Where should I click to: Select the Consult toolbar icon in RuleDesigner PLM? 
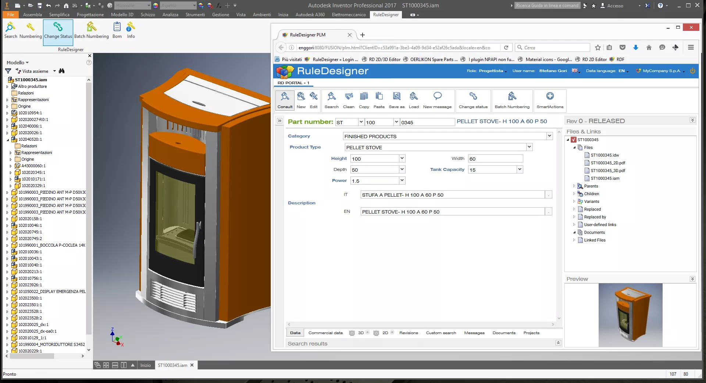pos(285,100)
